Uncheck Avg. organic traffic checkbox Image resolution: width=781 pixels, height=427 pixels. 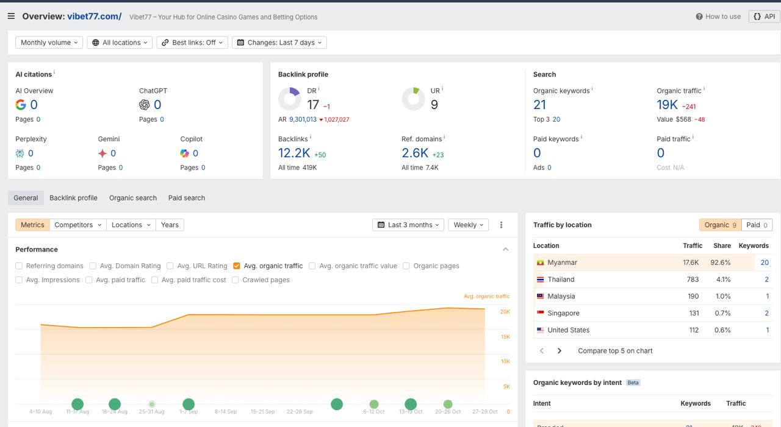(237, 266)
